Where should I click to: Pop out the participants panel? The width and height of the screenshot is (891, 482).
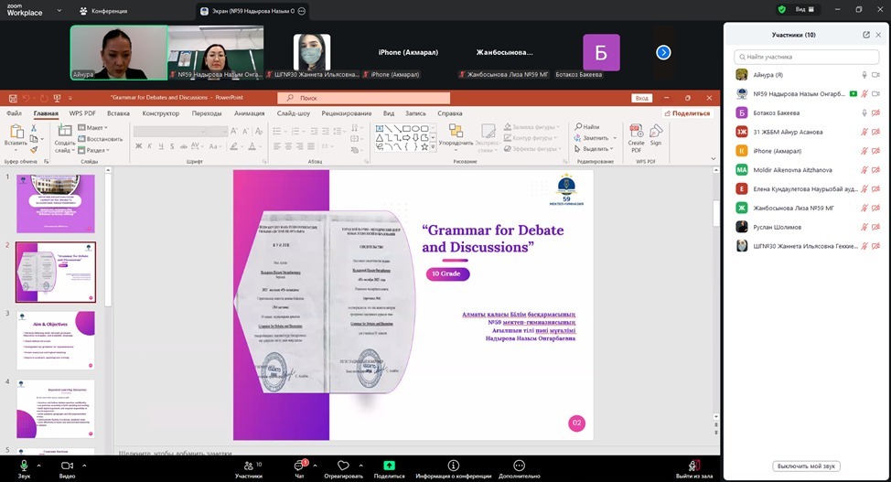pyautogui.click(x=866, y=35)
